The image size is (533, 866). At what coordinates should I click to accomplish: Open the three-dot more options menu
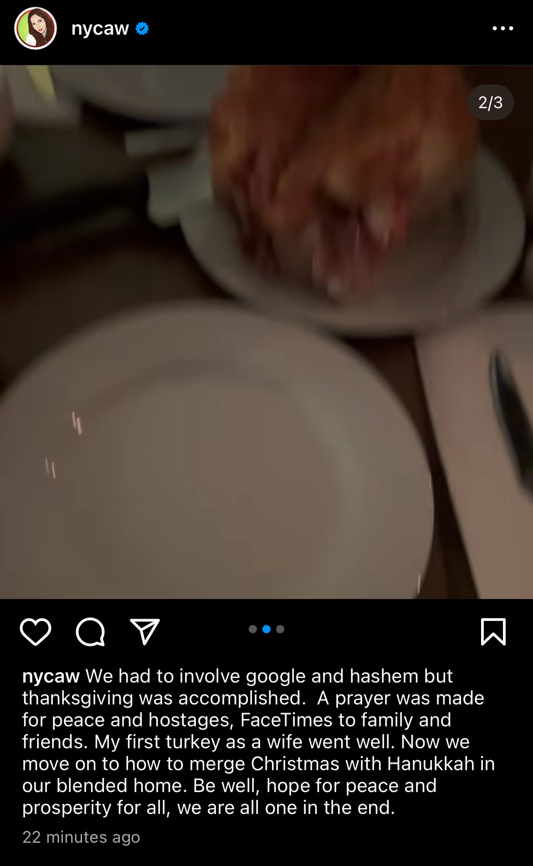[503, 28]
